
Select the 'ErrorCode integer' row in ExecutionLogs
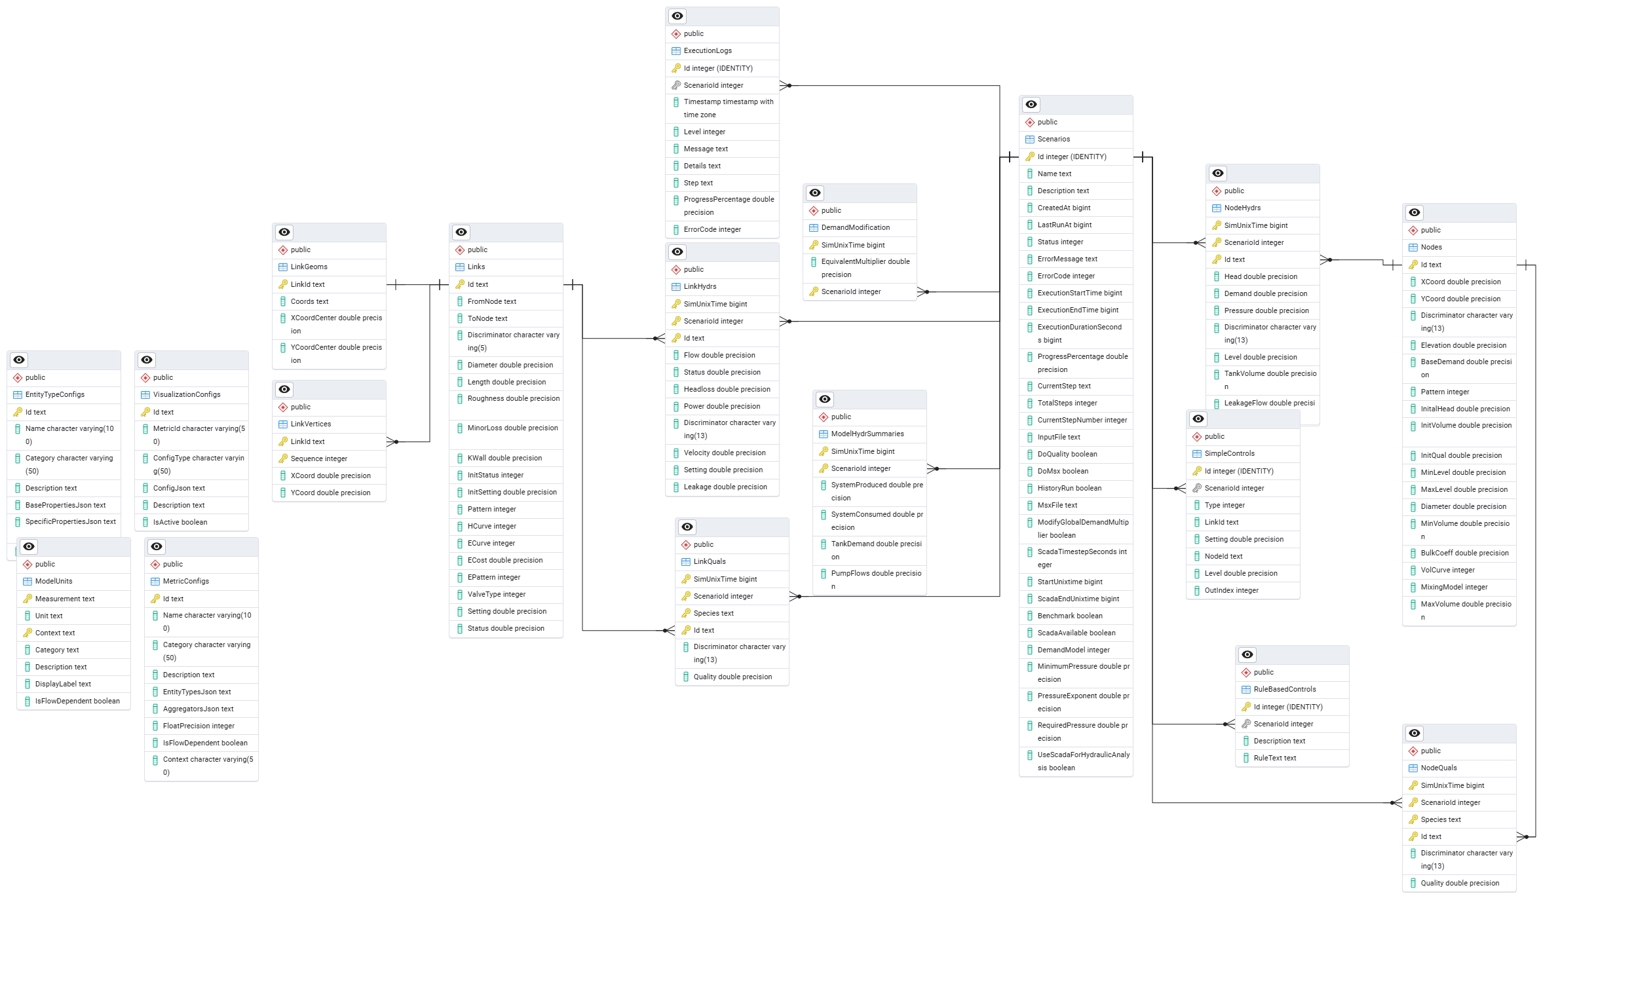(722, 230)
